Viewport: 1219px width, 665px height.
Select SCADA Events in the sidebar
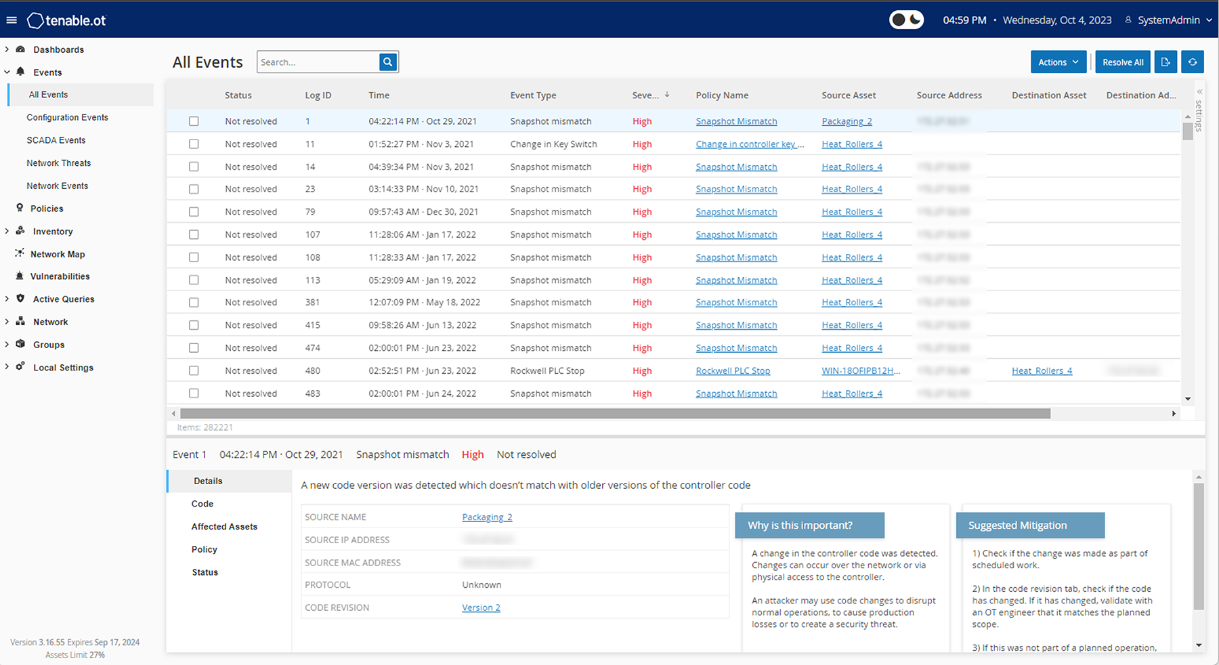[x=56, y=140]
